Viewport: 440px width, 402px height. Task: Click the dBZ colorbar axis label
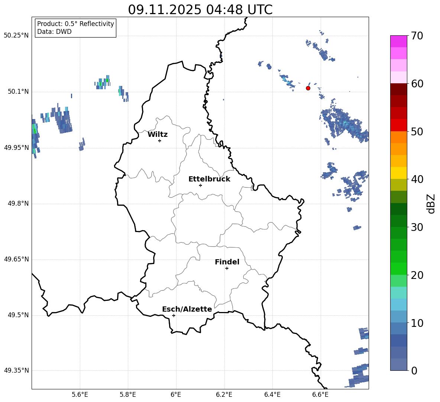pyautogui.click(x=431, y=203)
